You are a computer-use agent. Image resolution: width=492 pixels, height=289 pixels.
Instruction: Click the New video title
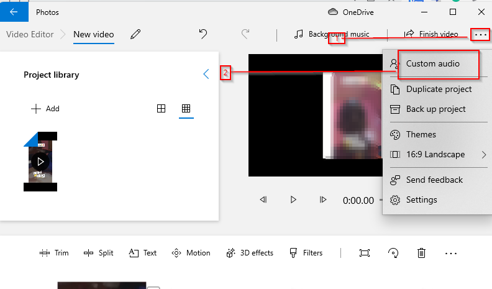click(x=94, y=34)
